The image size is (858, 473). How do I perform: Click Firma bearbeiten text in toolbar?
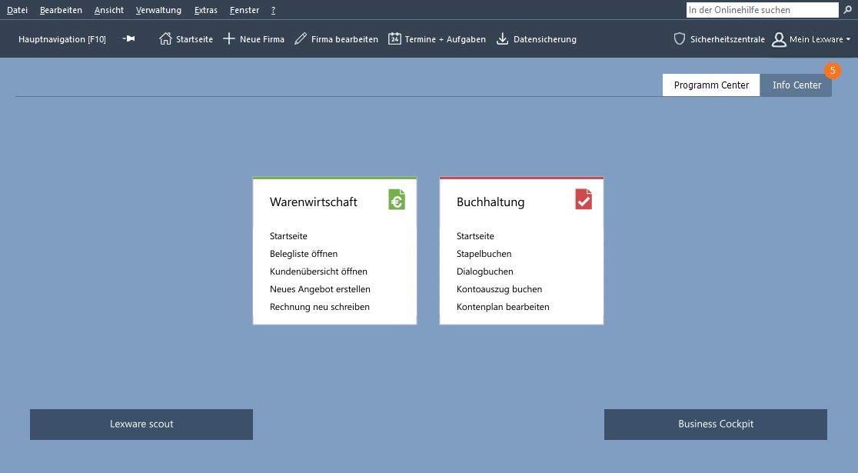pyautogui.click(x=344, y=39)
